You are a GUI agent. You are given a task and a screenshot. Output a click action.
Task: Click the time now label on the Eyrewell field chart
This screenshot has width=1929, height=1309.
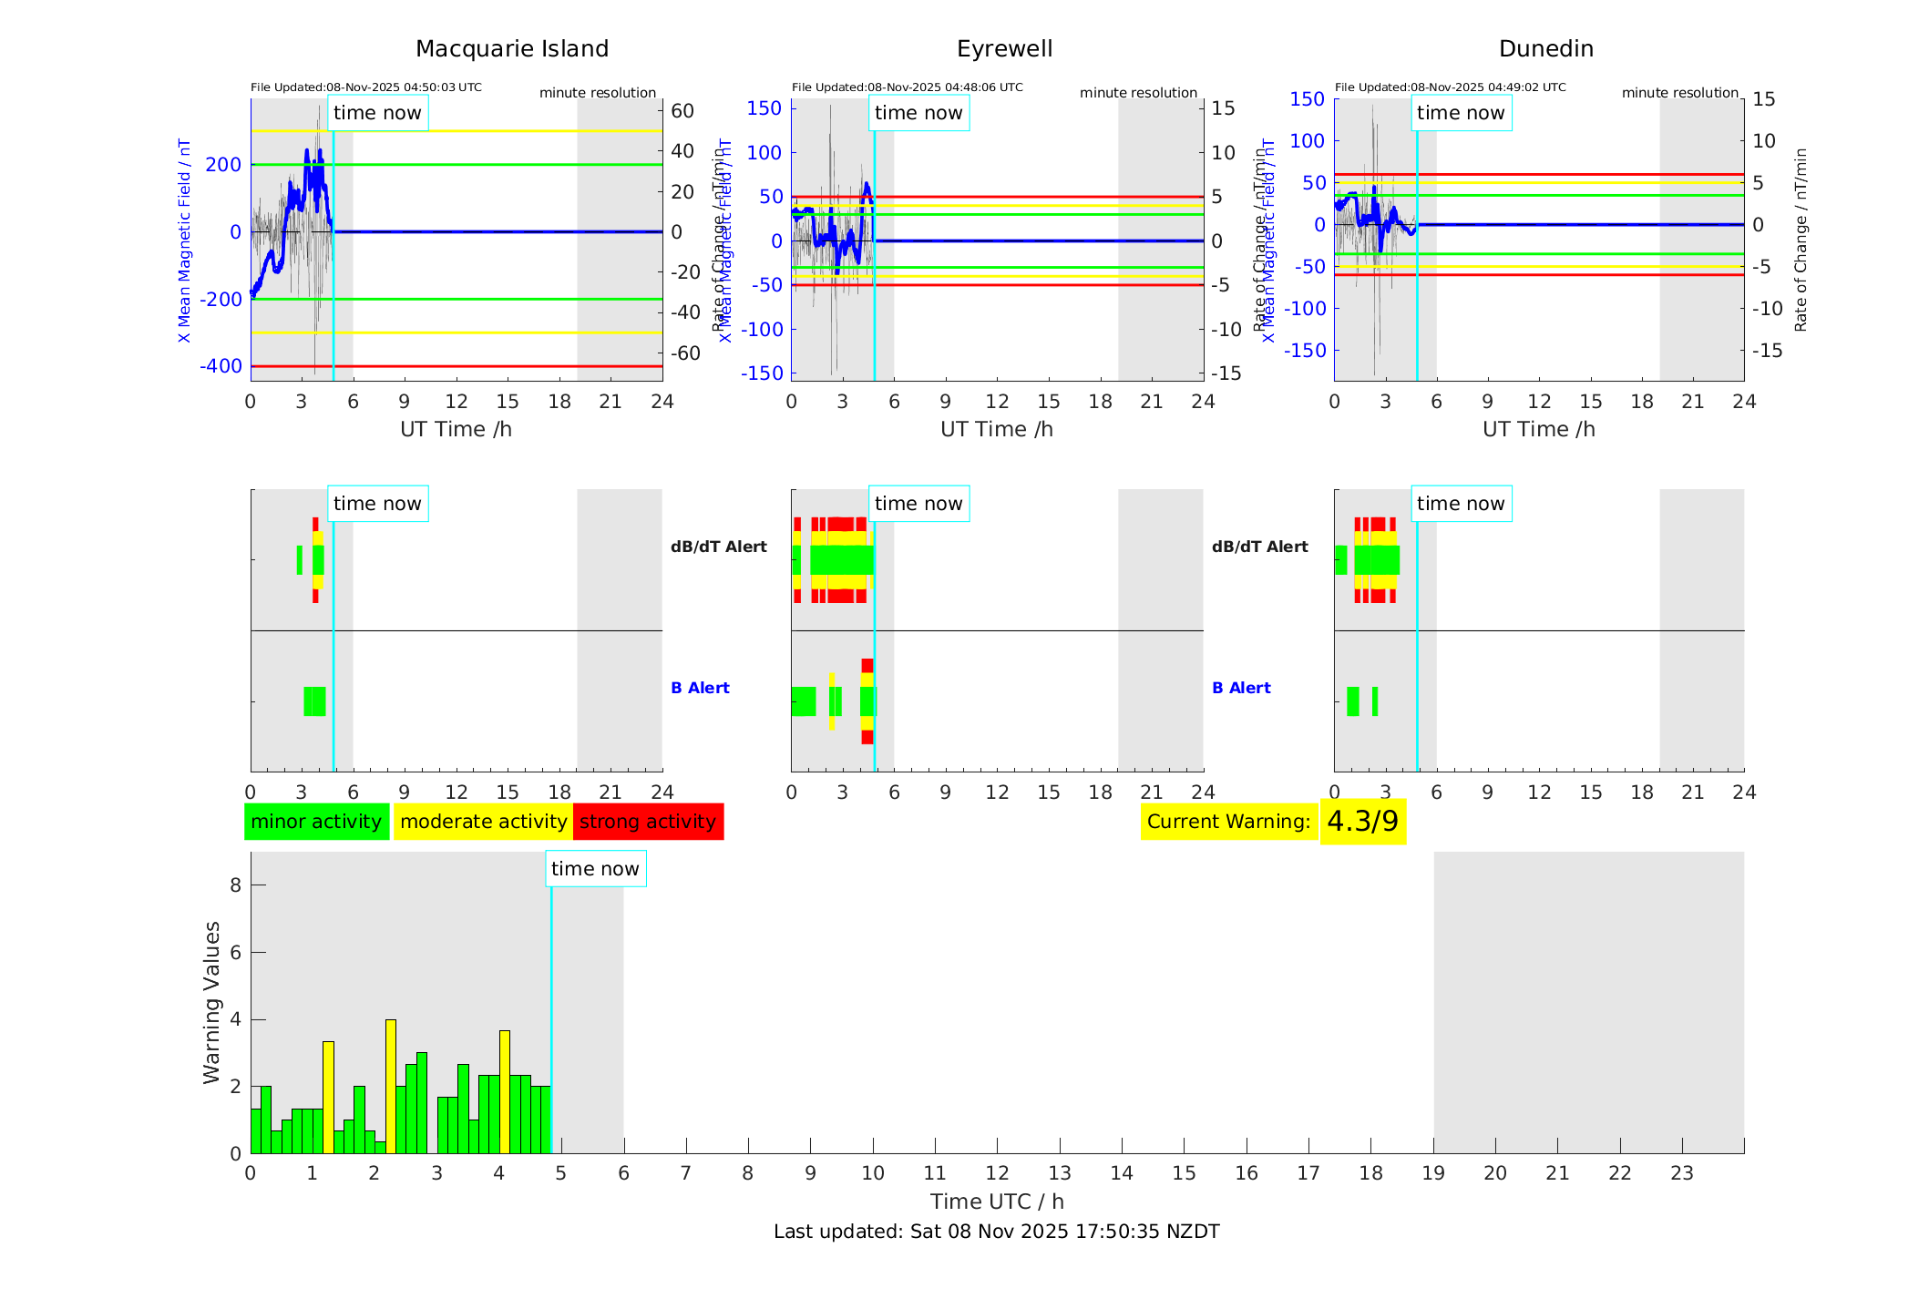coord(918,113)
